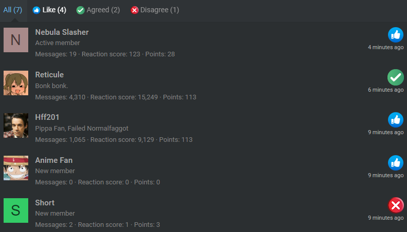Click Reticule's green agreed checkmark icon
This screenshot has width=407, height=232.
396,77
